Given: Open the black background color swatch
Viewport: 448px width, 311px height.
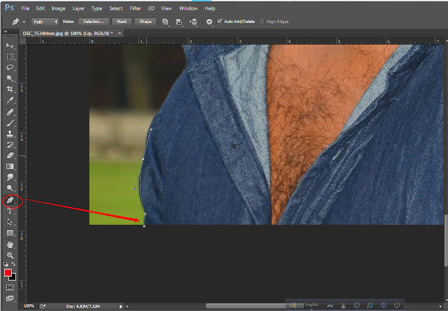Looking at the screenshot, I should click(13, 277).
